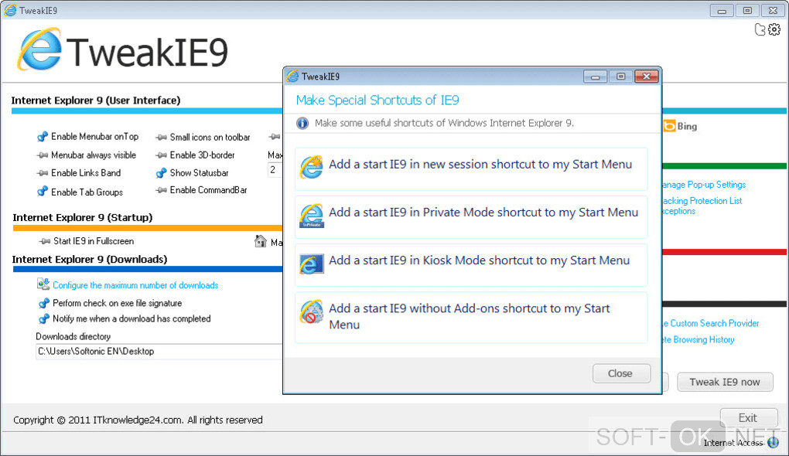Click the Internet Access globe icon
This screenshot has width=789, height=456.
click(770, 443)
